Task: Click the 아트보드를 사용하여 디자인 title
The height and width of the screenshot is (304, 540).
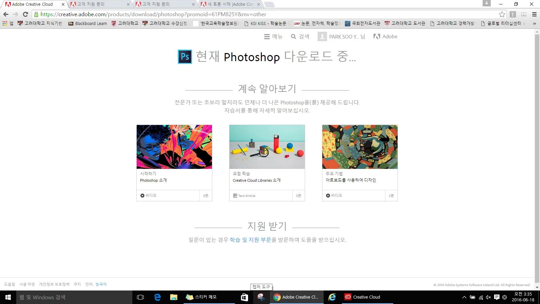Action: tap(351, 180)
